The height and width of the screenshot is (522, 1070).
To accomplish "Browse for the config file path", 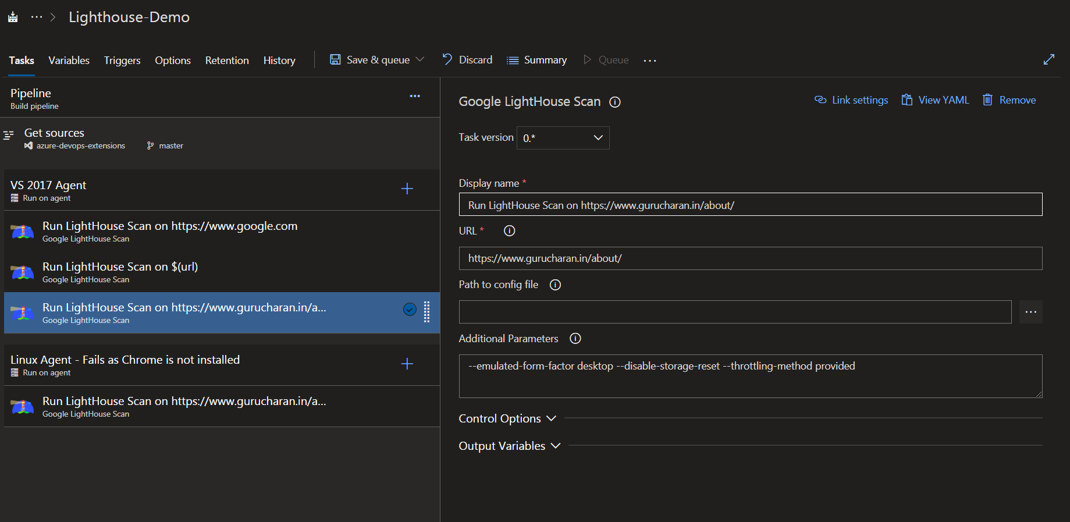I will [1030, 312].
